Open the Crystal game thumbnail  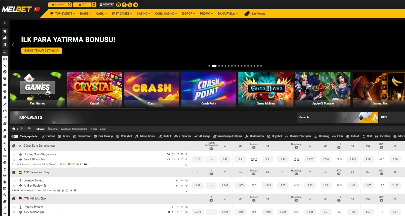(94, 90)
